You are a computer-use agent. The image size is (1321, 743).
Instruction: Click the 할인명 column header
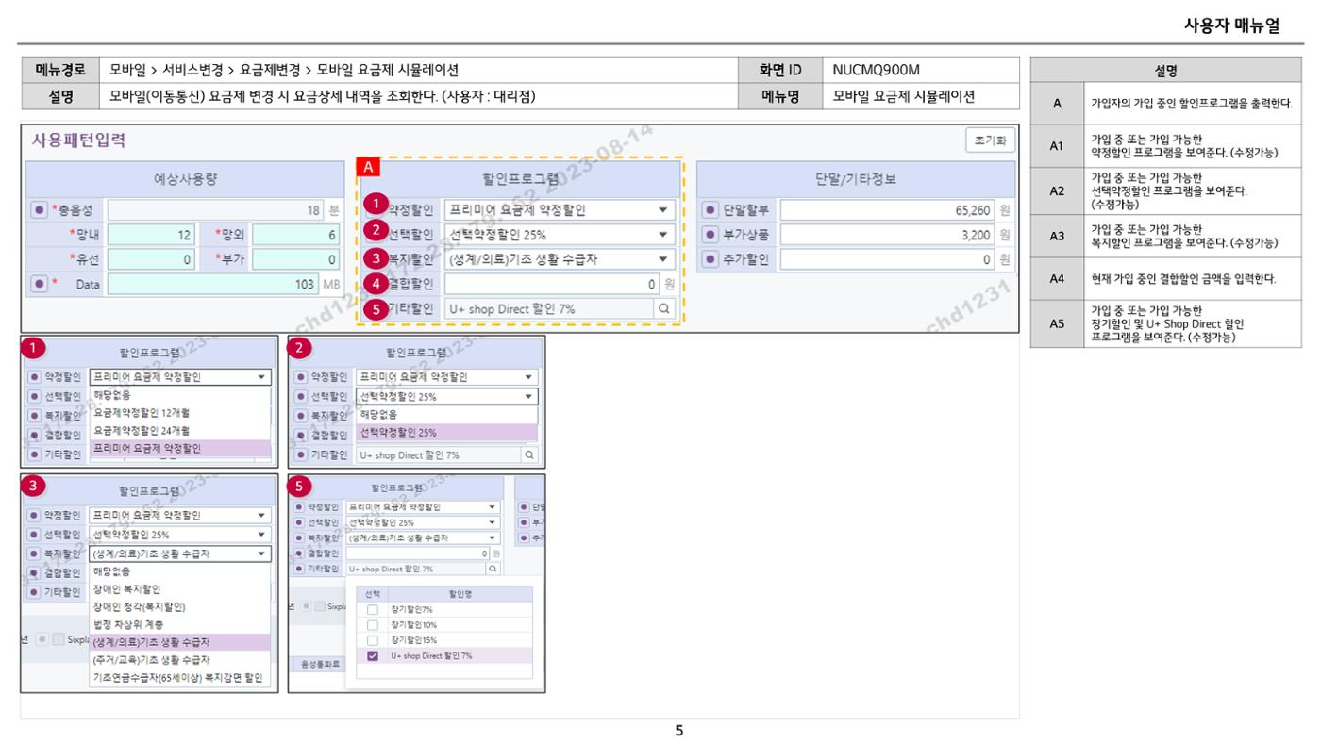[x=460, y=594]
